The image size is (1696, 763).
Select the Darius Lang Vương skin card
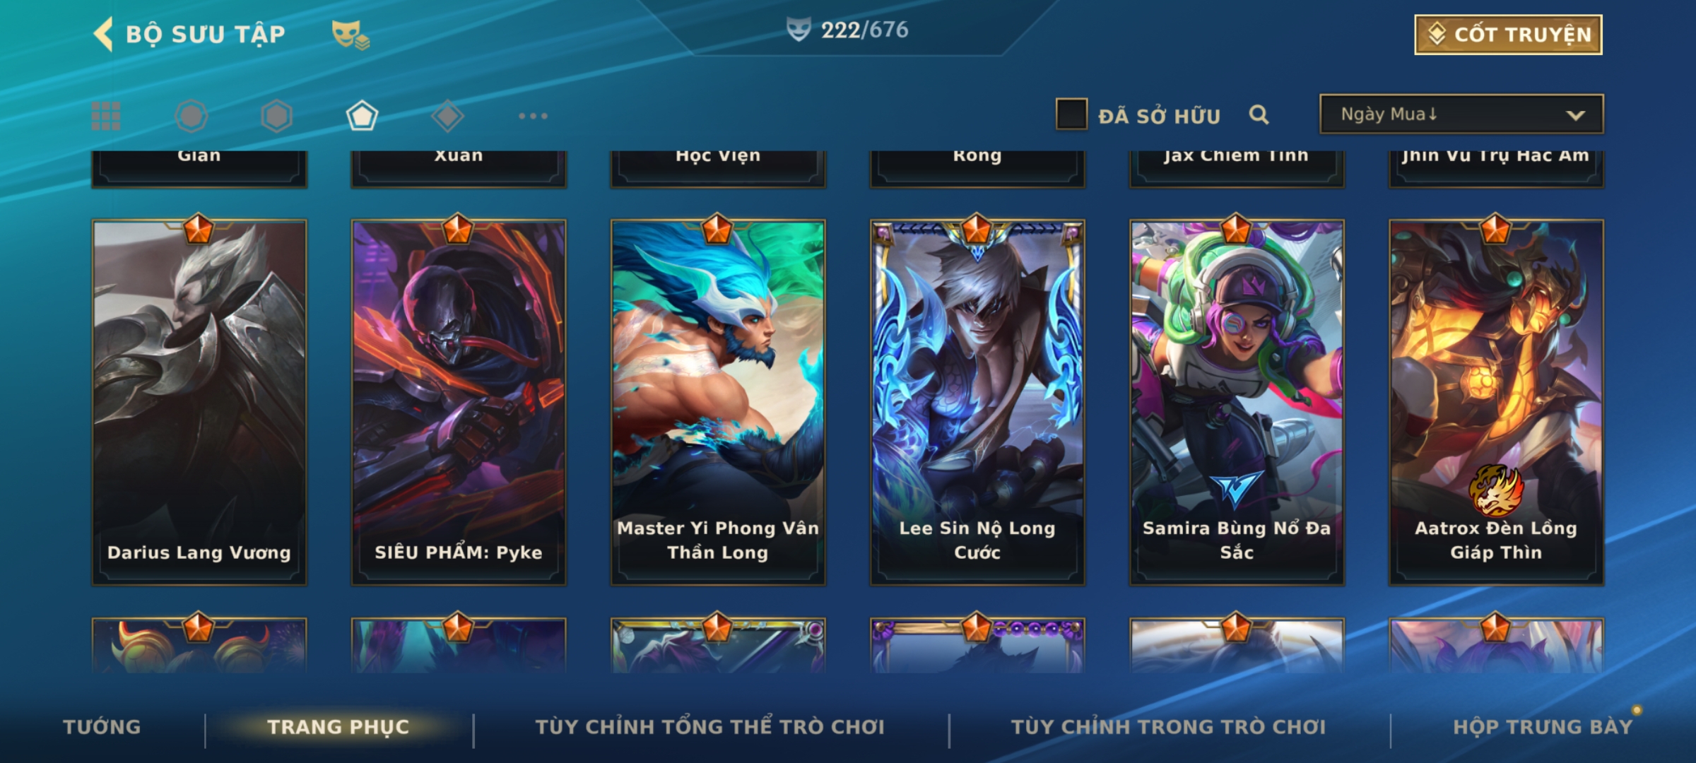[199, 402]
